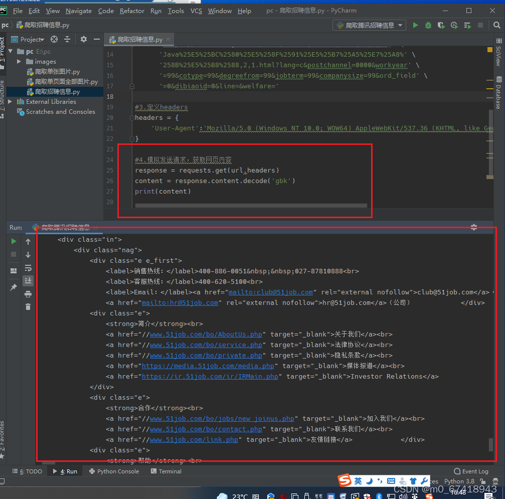Open the Event Log
This screenshot has width=505, height=499.
(x=471, y=471)
